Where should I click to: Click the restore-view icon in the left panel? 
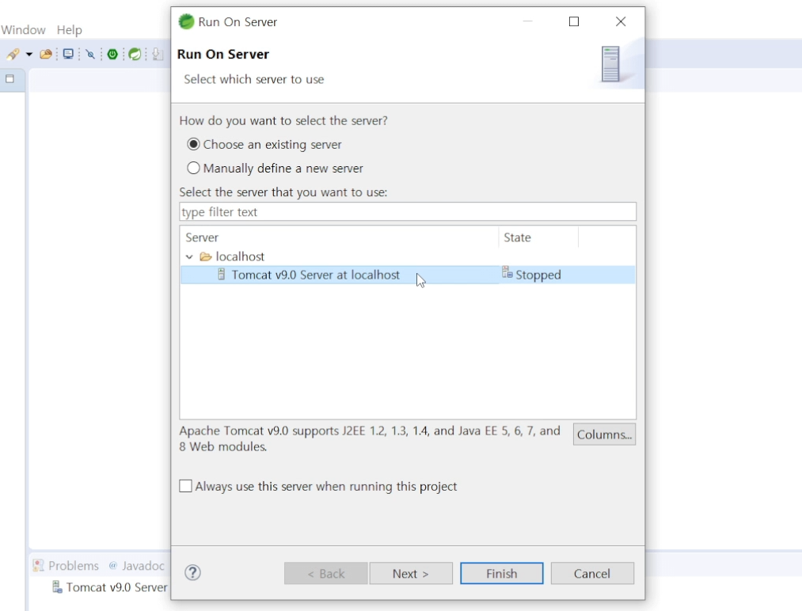click(x=10, y=78)
